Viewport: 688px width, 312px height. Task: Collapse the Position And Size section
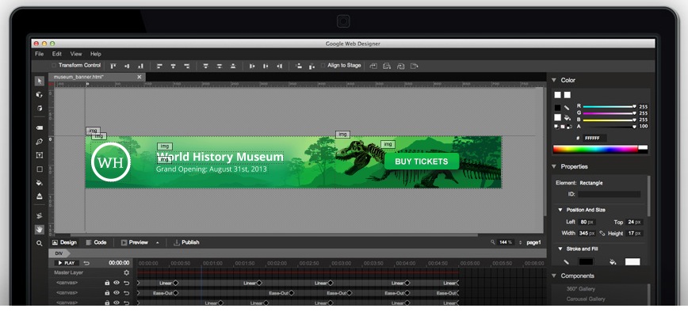pos(560,210)
